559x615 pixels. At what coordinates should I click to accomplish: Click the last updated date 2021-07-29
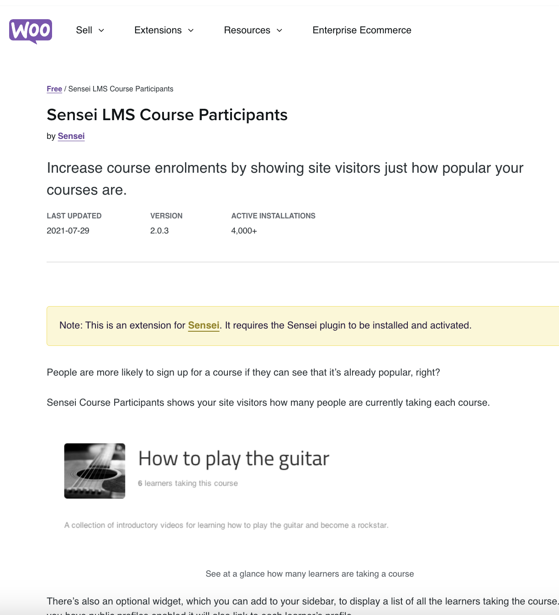pyautogui.click(x=68, y=231)
